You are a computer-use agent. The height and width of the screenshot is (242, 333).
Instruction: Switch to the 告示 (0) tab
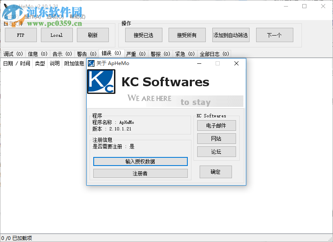pos(63,54)
